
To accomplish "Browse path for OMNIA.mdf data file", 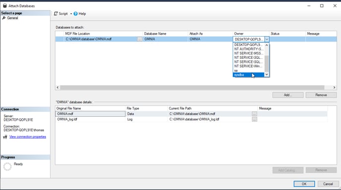I will [x=254, y=114].
